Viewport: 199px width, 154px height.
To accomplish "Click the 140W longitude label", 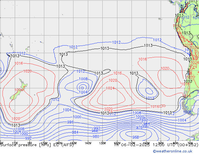I will [88, 143].
